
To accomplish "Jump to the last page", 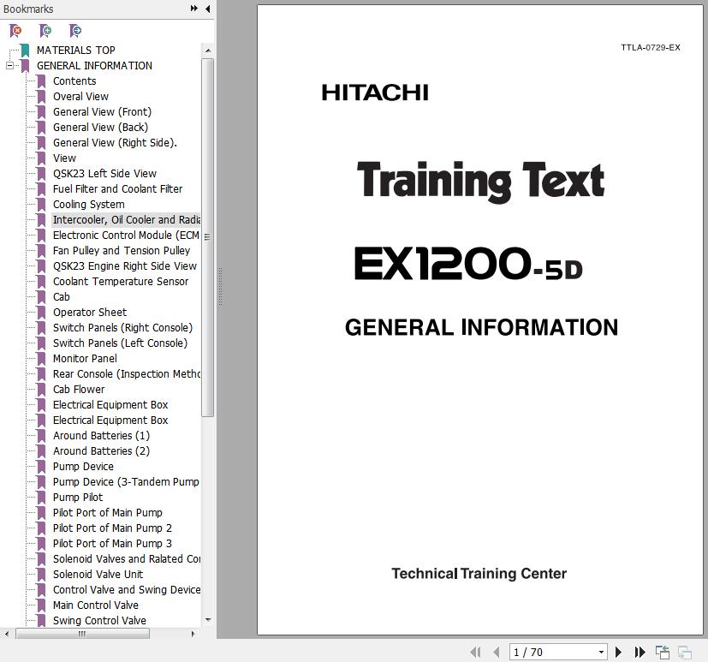I will (x=640, y=652).
